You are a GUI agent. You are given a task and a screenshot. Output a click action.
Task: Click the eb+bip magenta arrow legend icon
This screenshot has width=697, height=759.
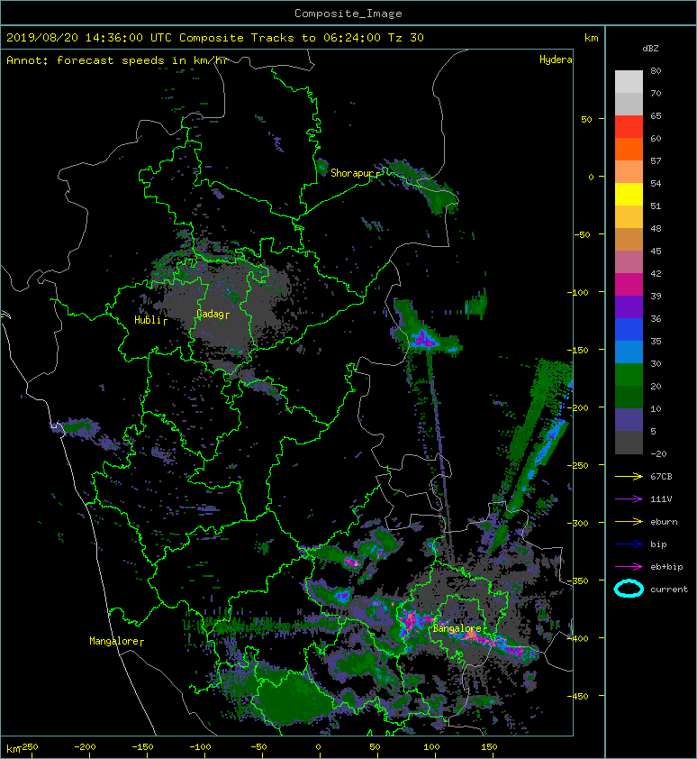629,567
